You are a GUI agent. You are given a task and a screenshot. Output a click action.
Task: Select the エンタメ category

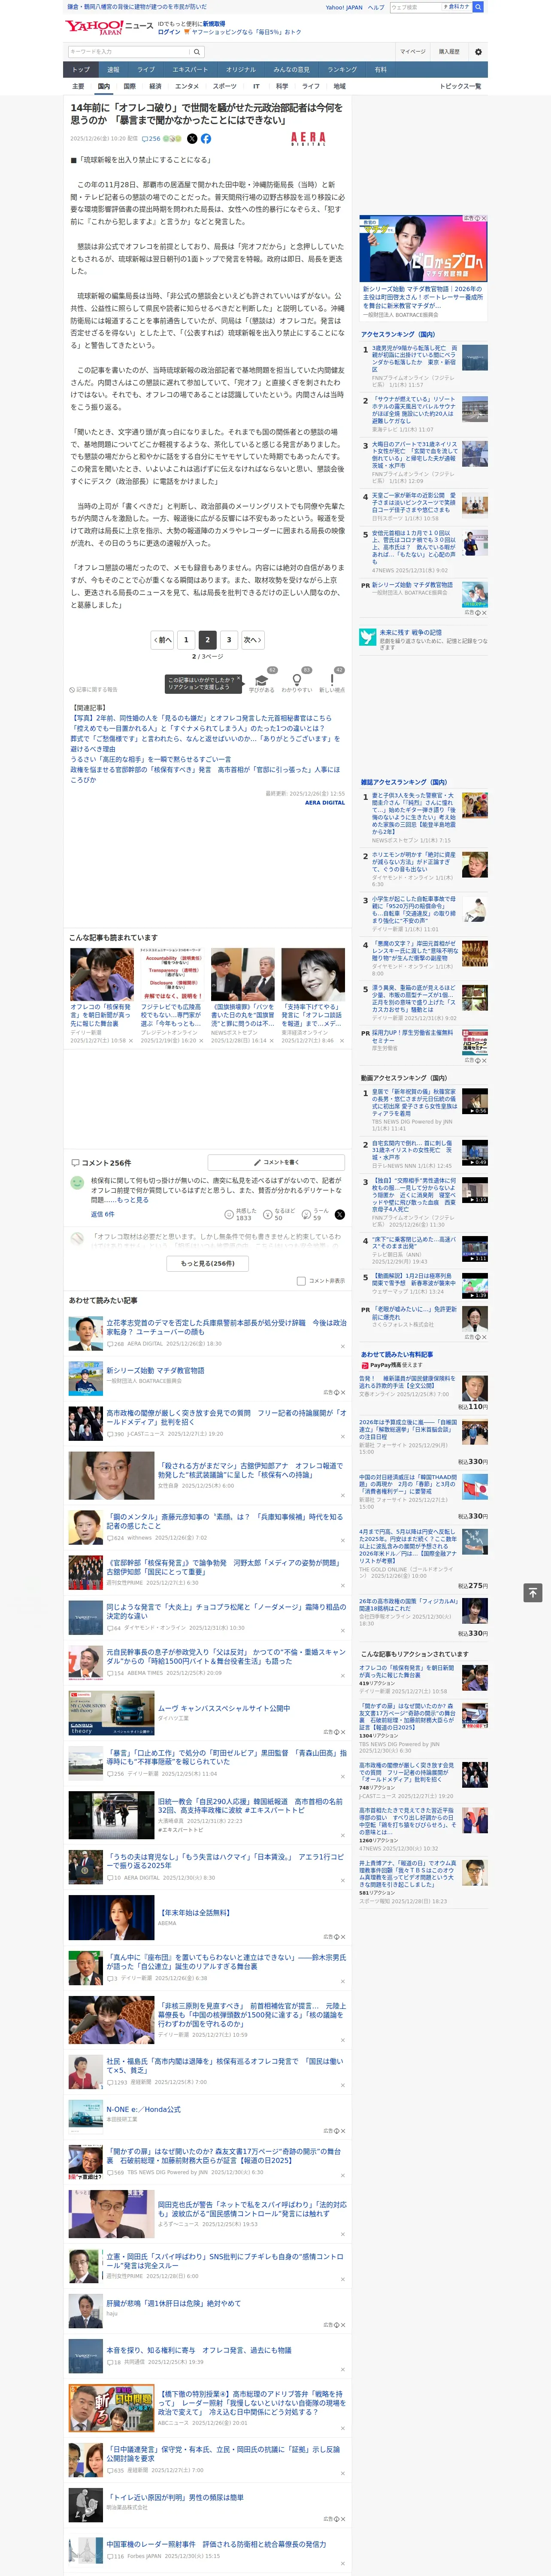point(187,86)
